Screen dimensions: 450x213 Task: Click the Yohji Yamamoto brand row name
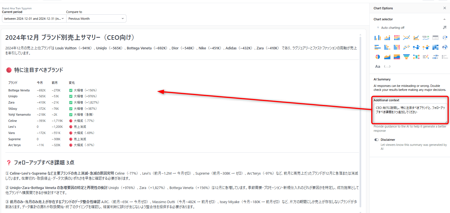pyautogui.click(x=19, y=115)
